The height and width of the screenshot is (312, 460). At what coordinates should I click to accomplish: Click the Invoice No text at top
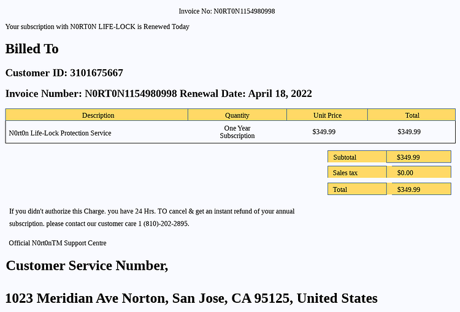click(x=227, y=11)
